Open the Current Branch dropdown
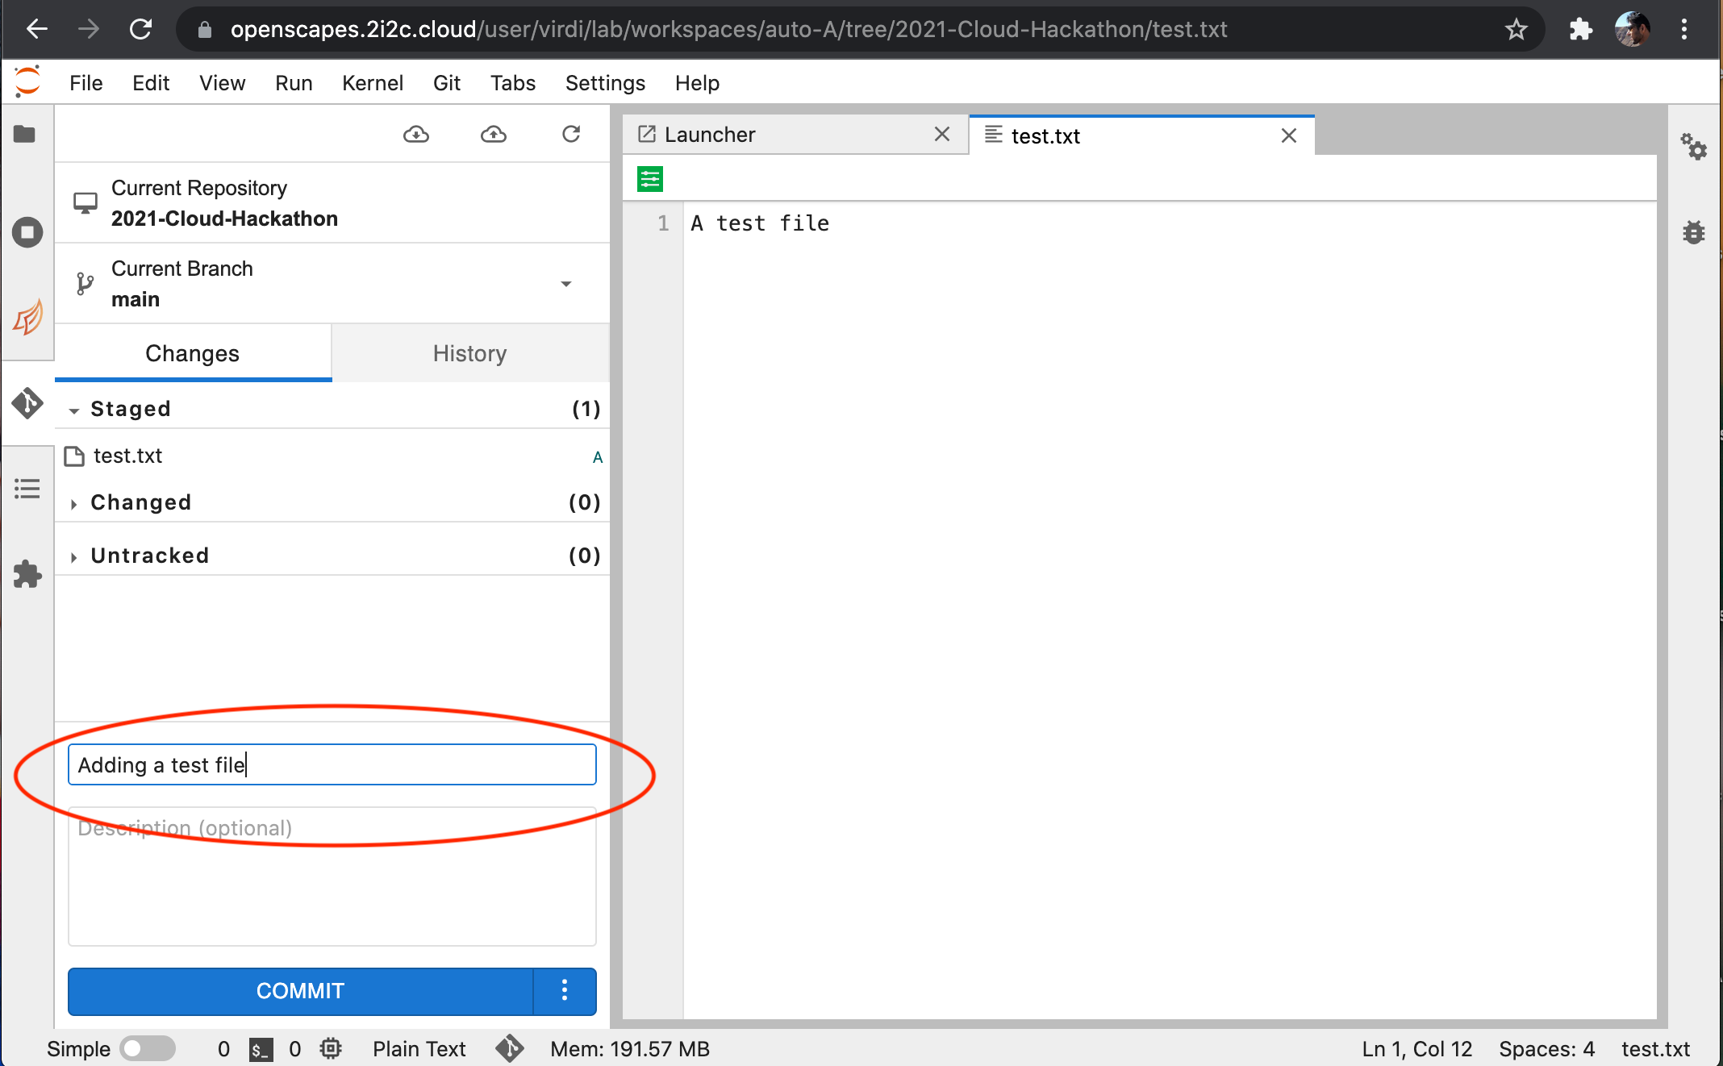 [565, 284]
